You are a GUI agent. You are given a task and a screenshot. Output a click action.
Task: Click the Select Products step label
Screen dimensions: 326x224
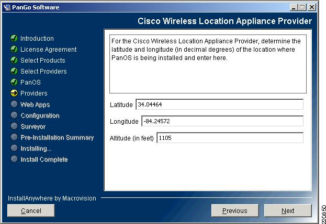43,61
